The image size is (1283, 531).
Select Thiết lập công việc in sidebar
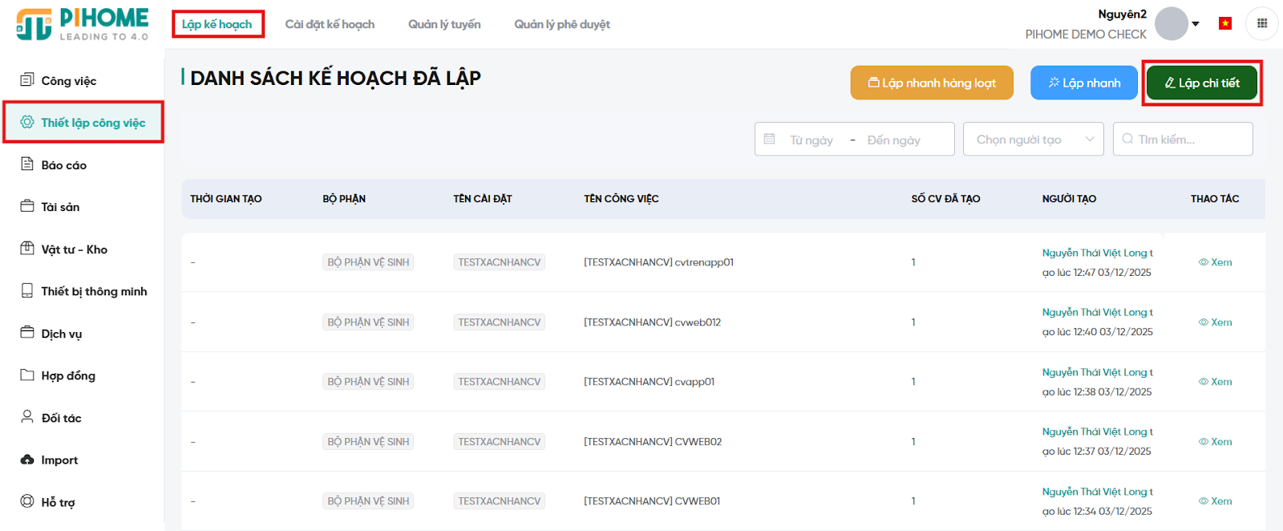point(83,123)
